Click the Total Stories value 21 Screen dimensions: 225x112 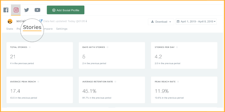click(x=13, y=57)
